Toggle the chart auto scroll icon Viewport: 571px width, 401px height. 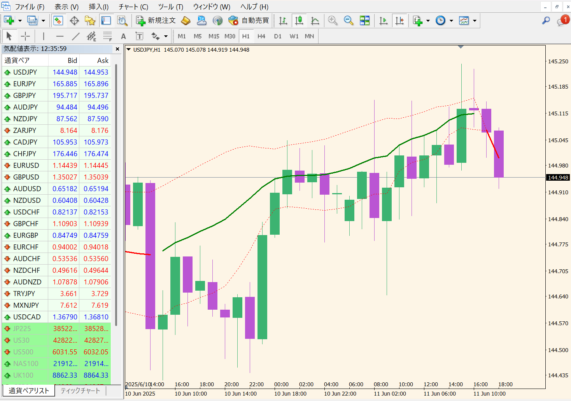click(383, 21)
